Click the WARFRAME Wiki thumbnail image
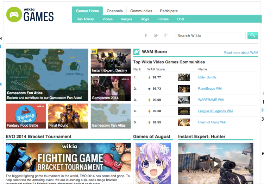 tap(184, 100)
